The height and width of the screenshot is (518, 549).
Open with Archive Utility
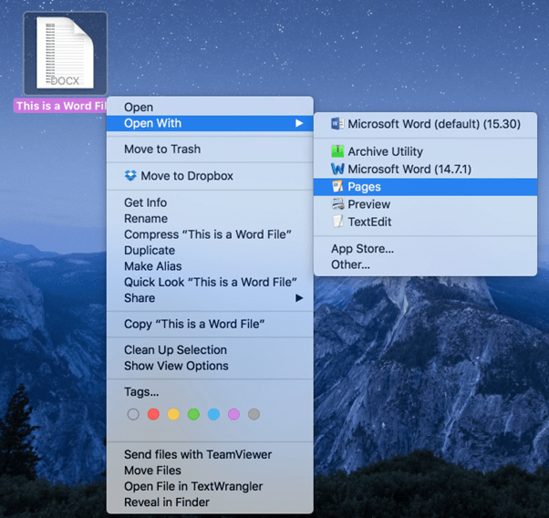click(425, 151)
